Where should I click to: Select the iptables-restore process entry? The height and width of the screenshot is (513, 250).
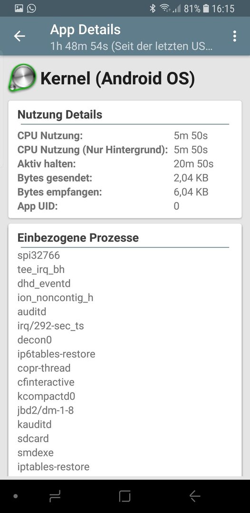53,466
